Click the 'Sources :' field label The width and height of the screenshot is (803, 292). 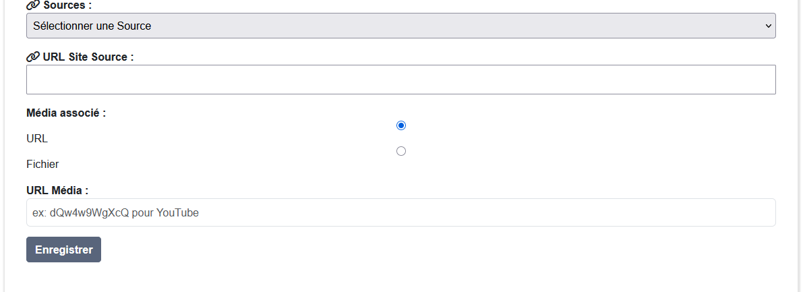click(x=67, y=5)
